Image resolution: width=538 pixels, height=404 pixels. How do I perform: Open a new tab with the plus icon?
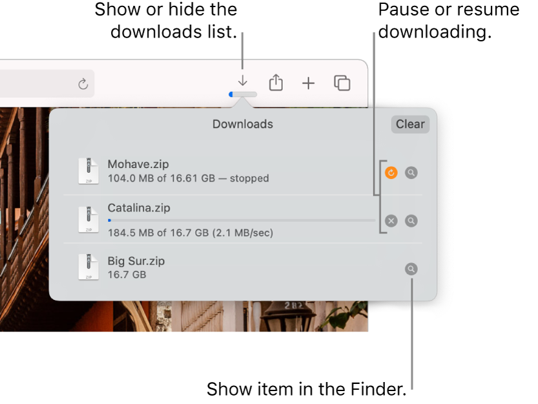click(x=309, y=83)
